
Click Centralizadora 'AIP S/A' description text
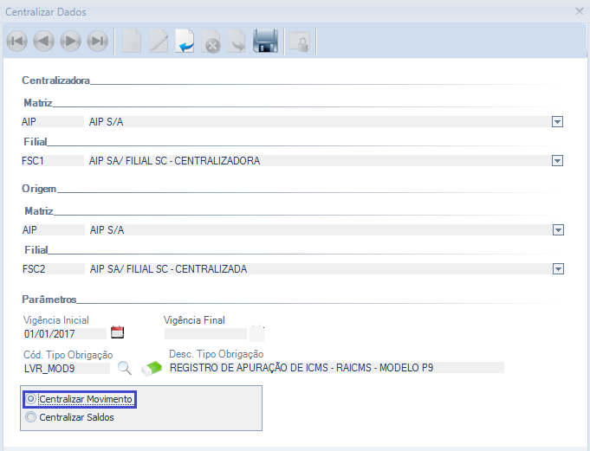(x=106, y=122)
